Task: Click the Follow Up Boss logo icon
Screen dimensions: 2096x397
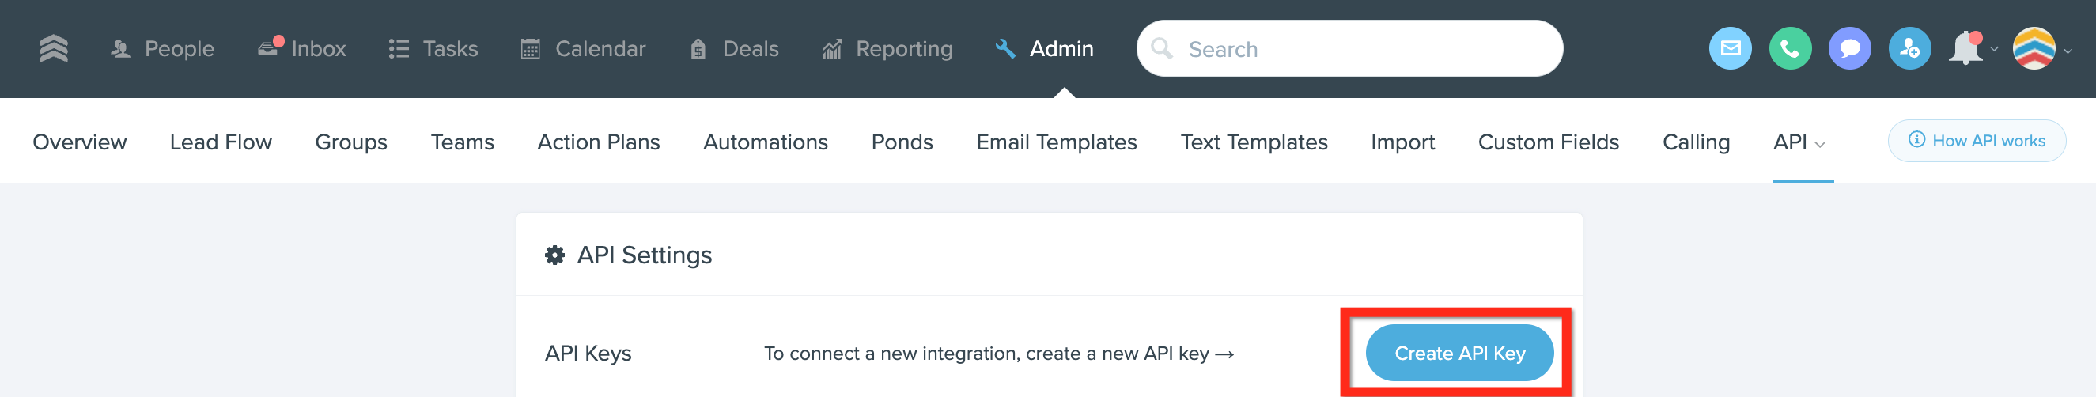Action: [54, 49]
